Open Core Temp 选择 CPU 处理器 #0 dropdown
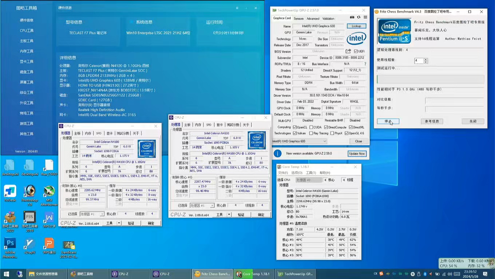The height and width of the screenshot is (279, 495). tap(309, 180)
